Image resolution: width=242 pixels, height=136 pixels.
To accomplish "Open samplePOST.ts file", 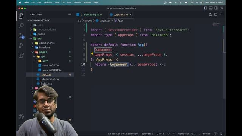I will click(52, 70).
